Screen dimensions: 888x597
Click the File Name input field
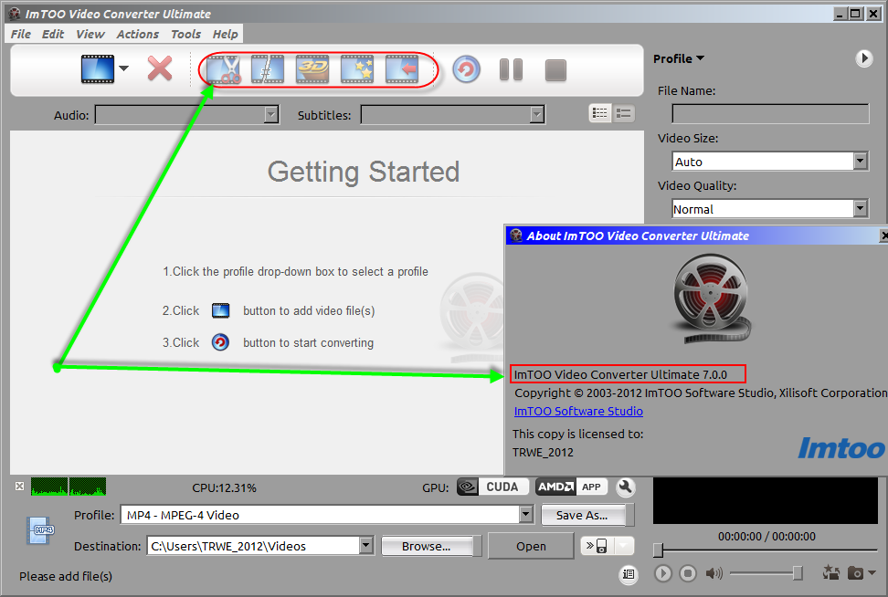pyautogui.click(x=770, y=114)
